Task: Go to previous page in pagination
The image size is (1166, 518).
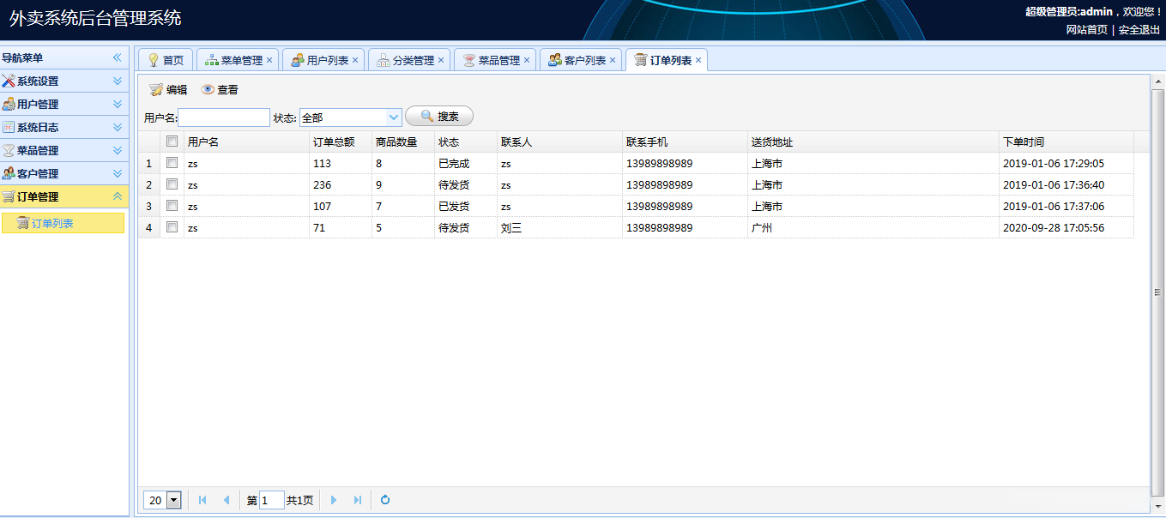Action: [x=227, y=500]
